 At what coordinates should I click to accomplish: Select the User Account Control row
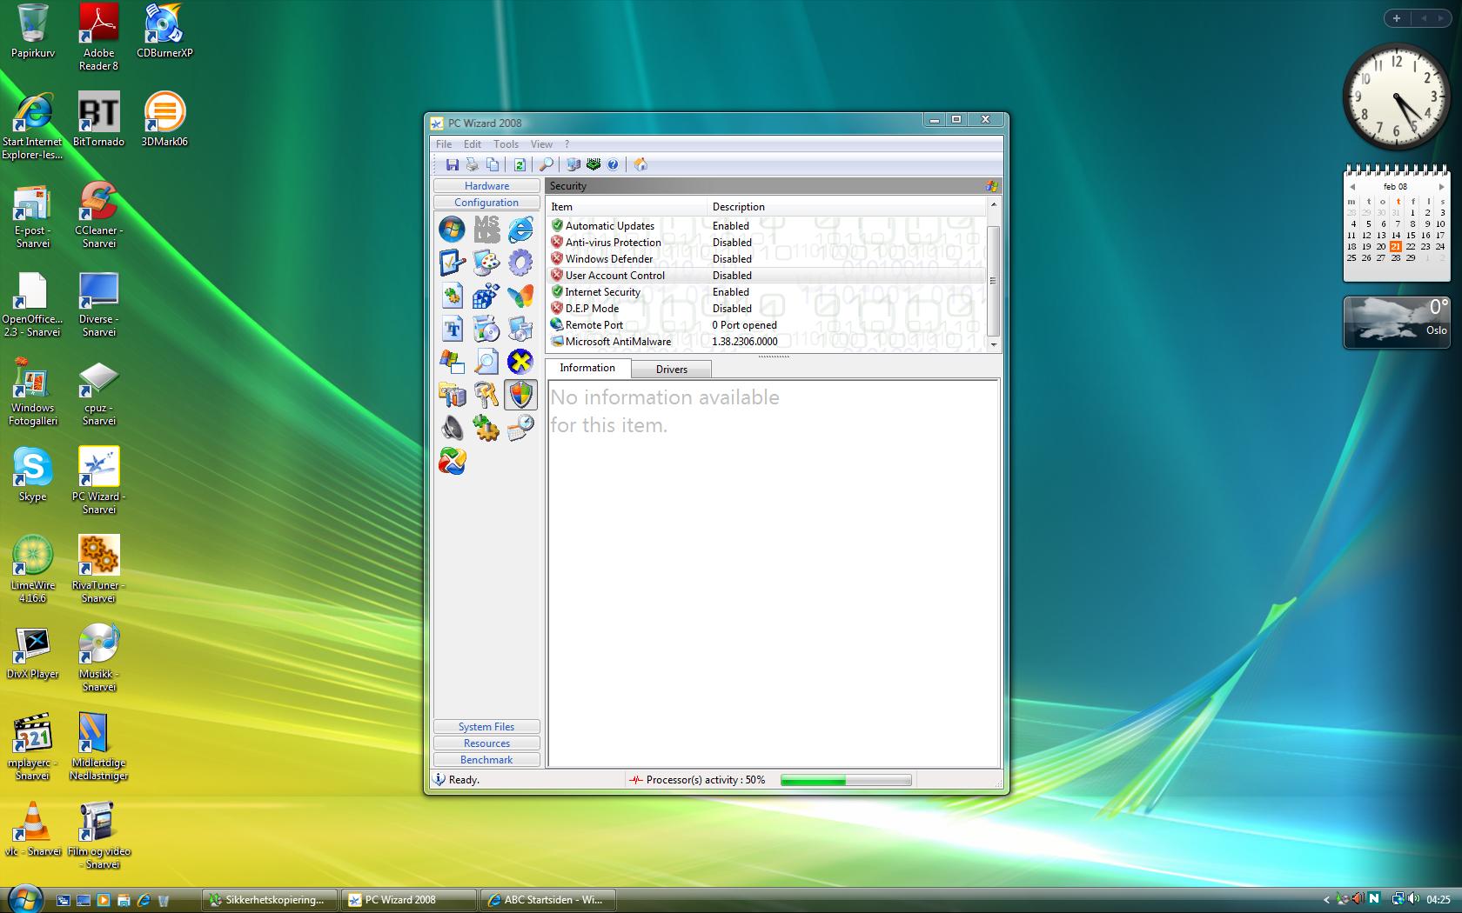[x=767, y=276]
